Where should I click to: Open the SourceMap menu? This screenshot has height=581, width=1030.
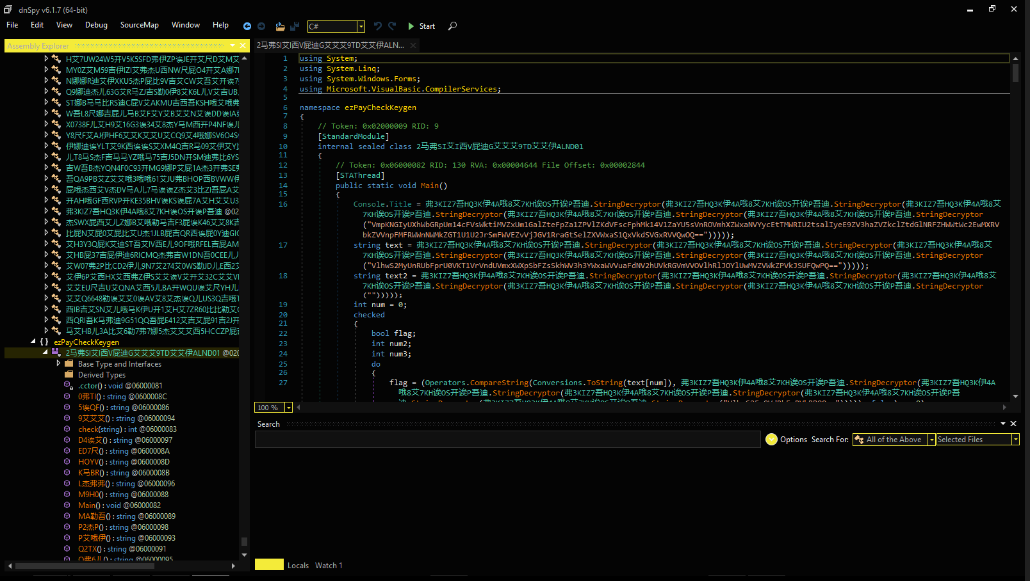[139, 25]
